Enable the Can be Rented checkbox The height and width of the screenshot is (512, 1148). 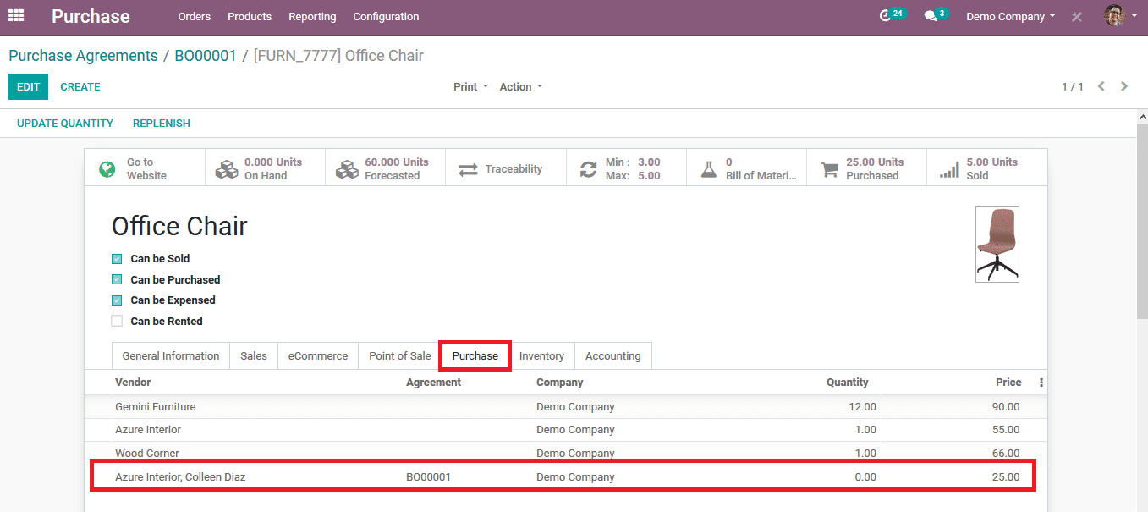click(117, 321)
